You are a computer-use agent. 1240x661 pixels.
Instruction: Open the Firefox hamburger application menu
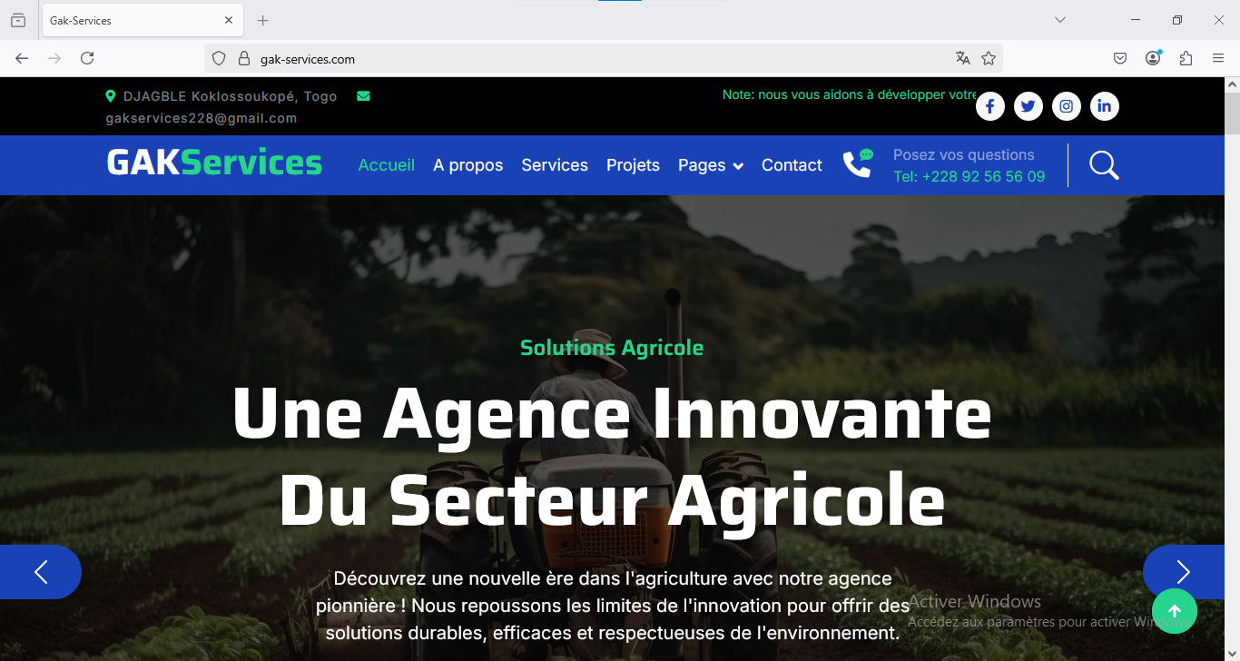point(1218,58)
